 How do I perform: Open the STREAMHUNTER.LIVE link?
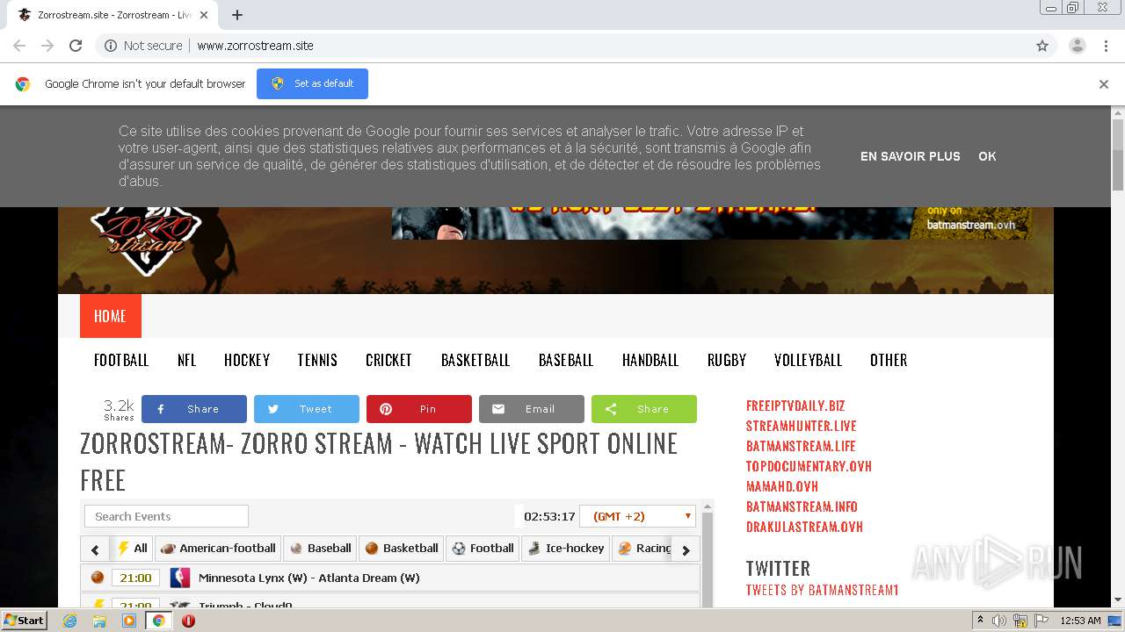801,426
